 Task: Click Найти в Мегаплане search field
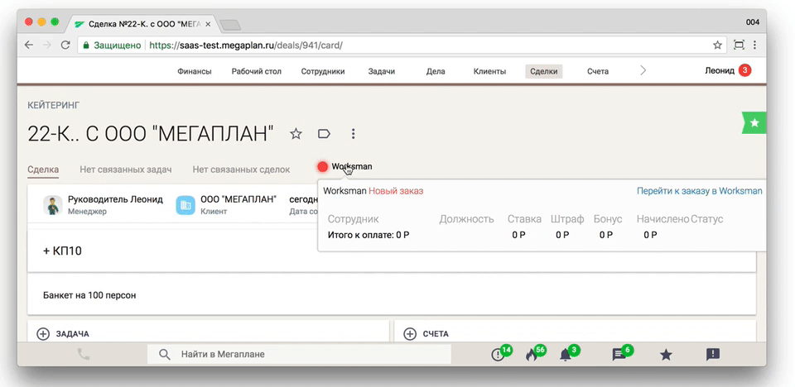(x=299, y=354)
